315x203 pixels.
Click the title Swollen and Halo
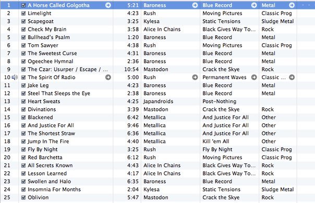pyautogui.click(x=49, y=182)
